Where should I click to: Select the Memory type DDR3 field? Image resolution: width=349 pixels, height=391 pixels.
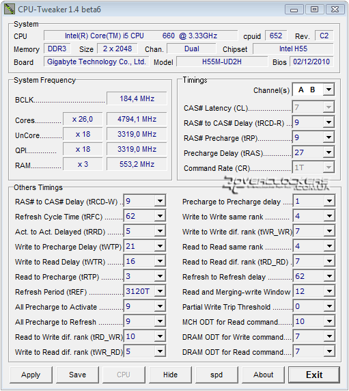point(57,49)
